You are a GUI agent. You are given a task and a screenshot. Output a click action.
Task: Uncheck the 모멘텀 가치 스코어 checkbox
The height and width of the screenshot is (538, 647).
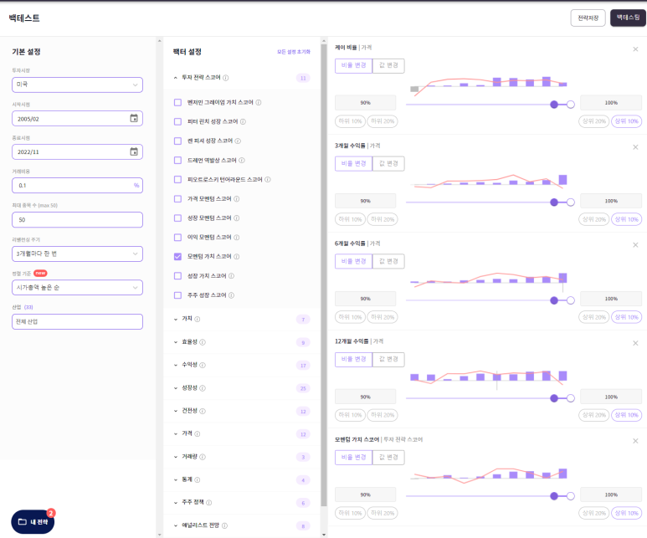click(x=177, y=257)
